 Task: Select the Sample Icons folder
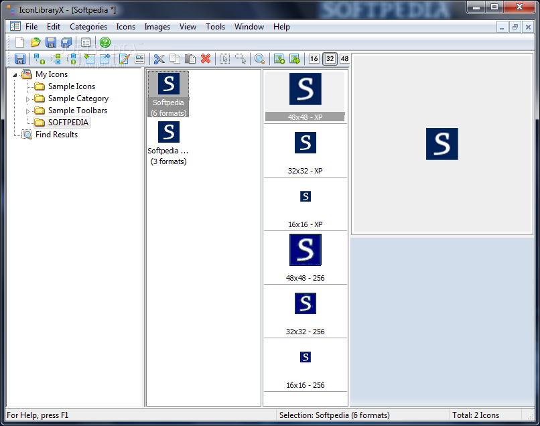click(x=71, y=86)
